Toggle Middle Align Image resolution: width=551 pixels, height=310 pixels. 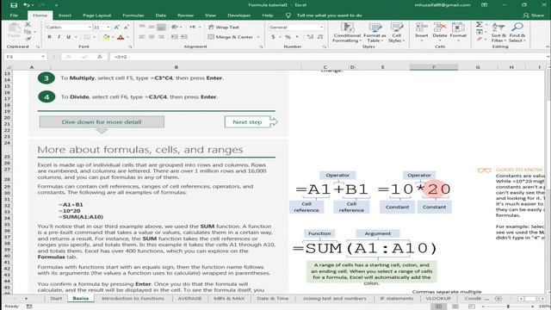click(x=152, y=27)
